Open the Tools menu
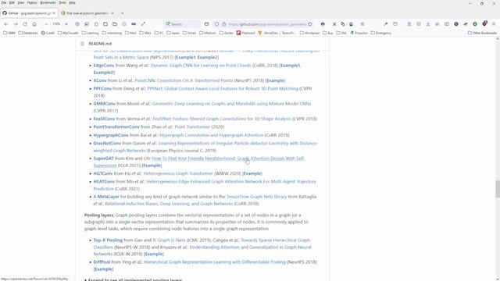The image size is (500, 281). pyautogui.click(x=62, y=2)
